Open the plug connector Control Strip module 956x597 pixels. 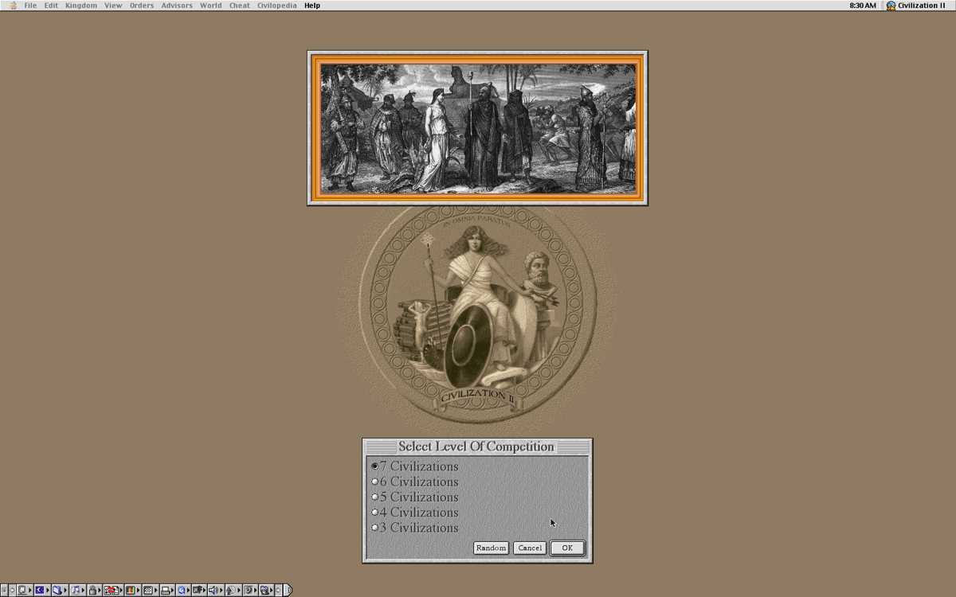[200, 591]
